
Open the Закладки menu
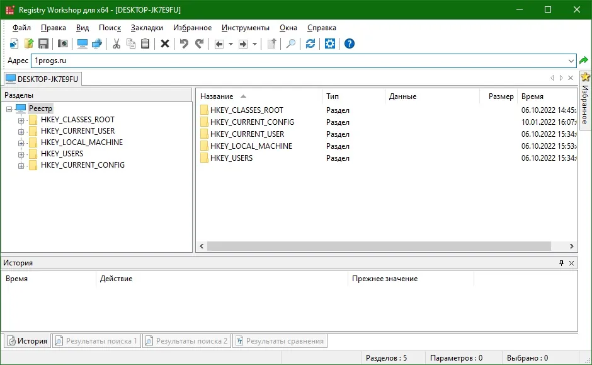(147, 28)
